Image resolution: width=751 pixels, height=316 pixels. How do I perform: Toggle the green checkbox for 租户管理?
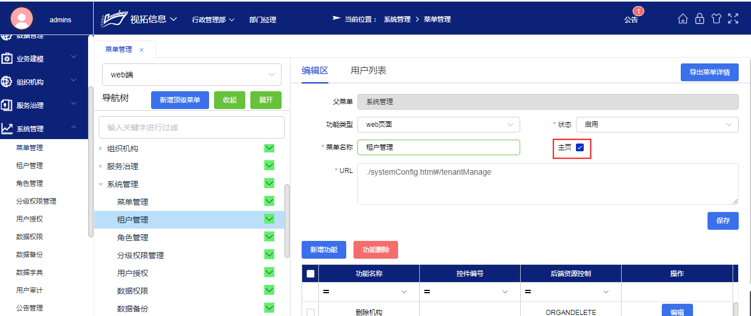[269, 219]
